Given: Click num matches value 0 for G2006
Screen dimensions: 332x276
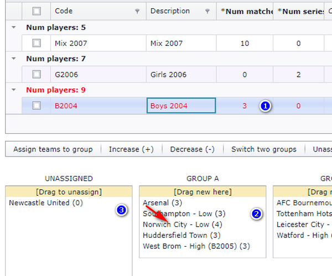Looking at the screenshot, I should click(245, 75).
